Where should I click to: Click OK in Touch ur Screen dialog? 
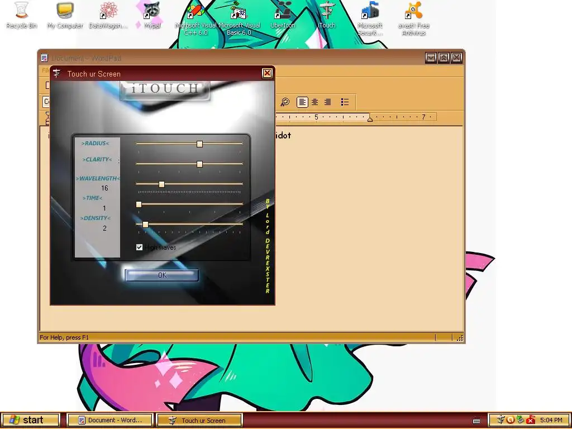[x=161, y=275]
